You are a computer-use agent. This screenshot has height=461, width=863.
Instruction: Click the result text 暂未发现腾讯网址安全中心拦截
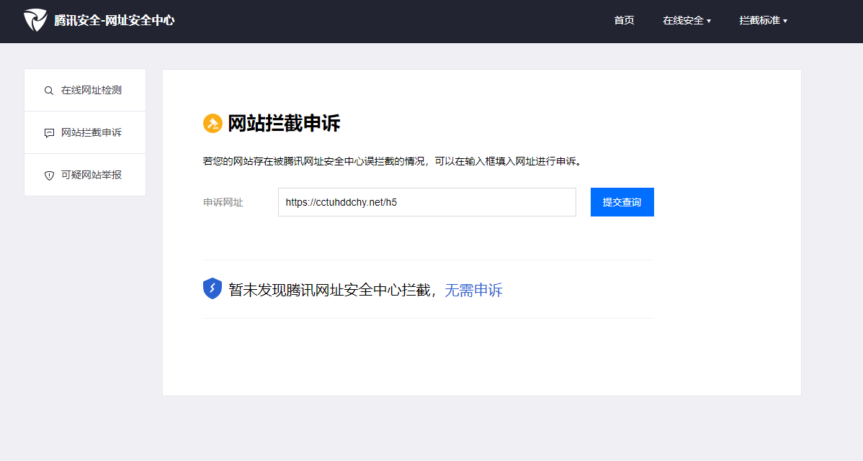click(x=329, y=290)
